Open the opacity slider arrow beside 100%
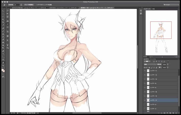Viewport: 181px width, 115px height. coord(168,65)
